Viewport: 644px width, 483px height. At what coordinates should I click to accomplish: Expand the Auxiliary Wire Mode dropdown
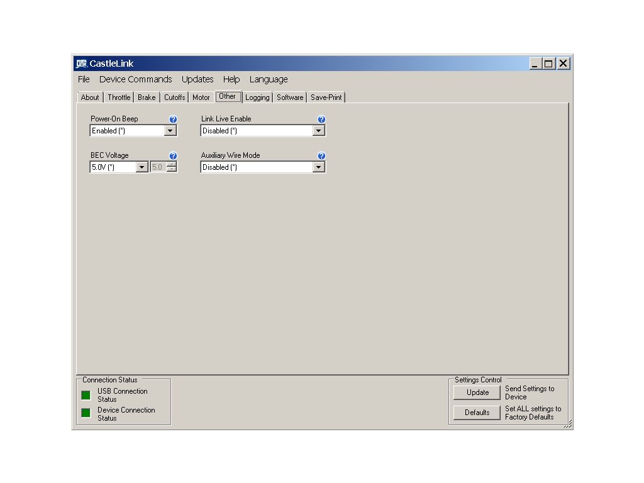(x=319, y=167)
